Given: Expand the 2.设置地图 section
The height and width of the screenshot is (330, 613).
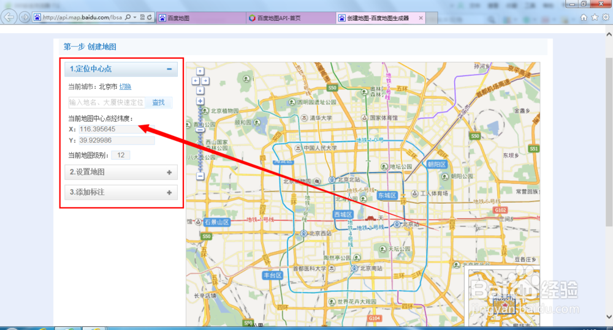Looking at the screenshot, I should coord(169,172).
